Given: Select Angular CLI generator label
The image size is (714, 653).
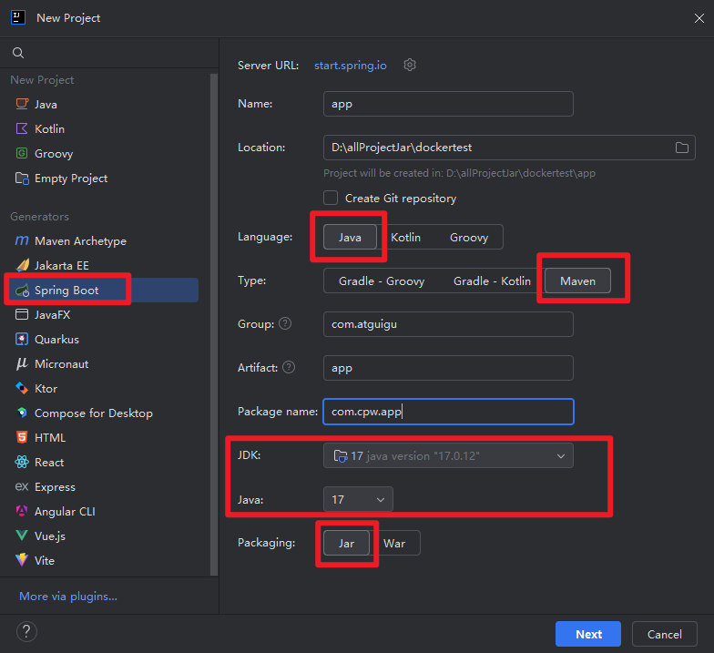Looking at the screenshot, I should click(65, 512).
